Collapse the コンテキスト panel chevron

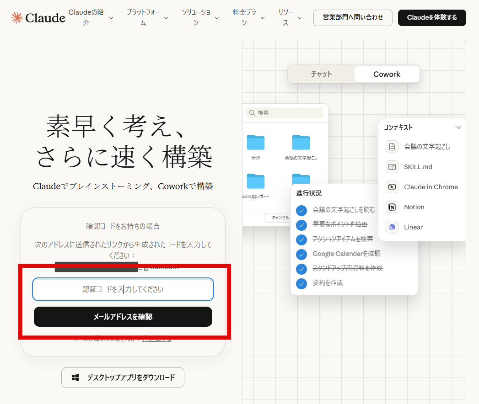[459, 128]
